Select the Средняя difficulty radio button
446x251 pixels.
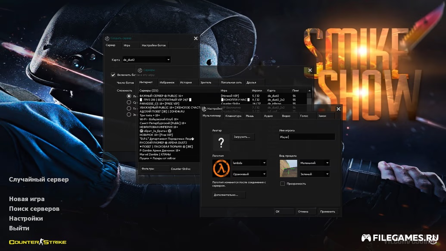129,102
